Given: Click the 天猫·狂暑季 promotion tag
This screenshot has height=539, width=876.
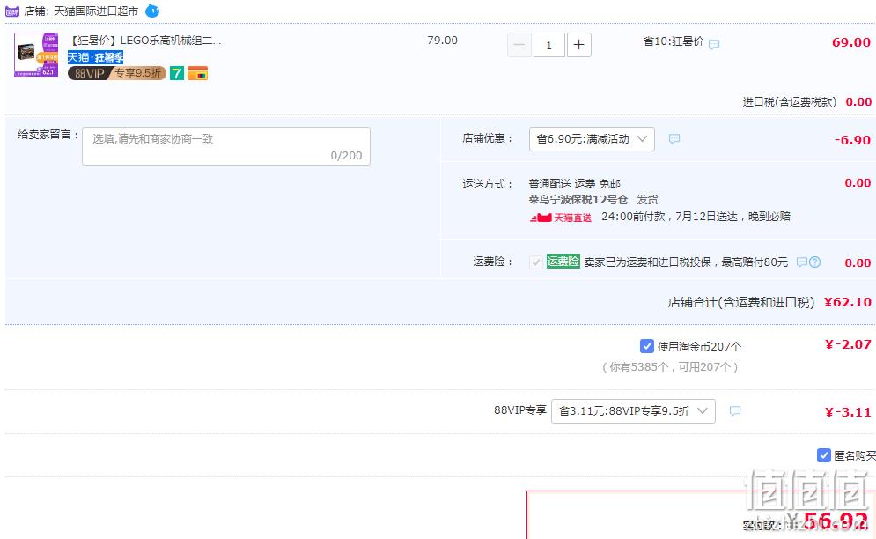Looking at the screenshot, I should point(96,57).
